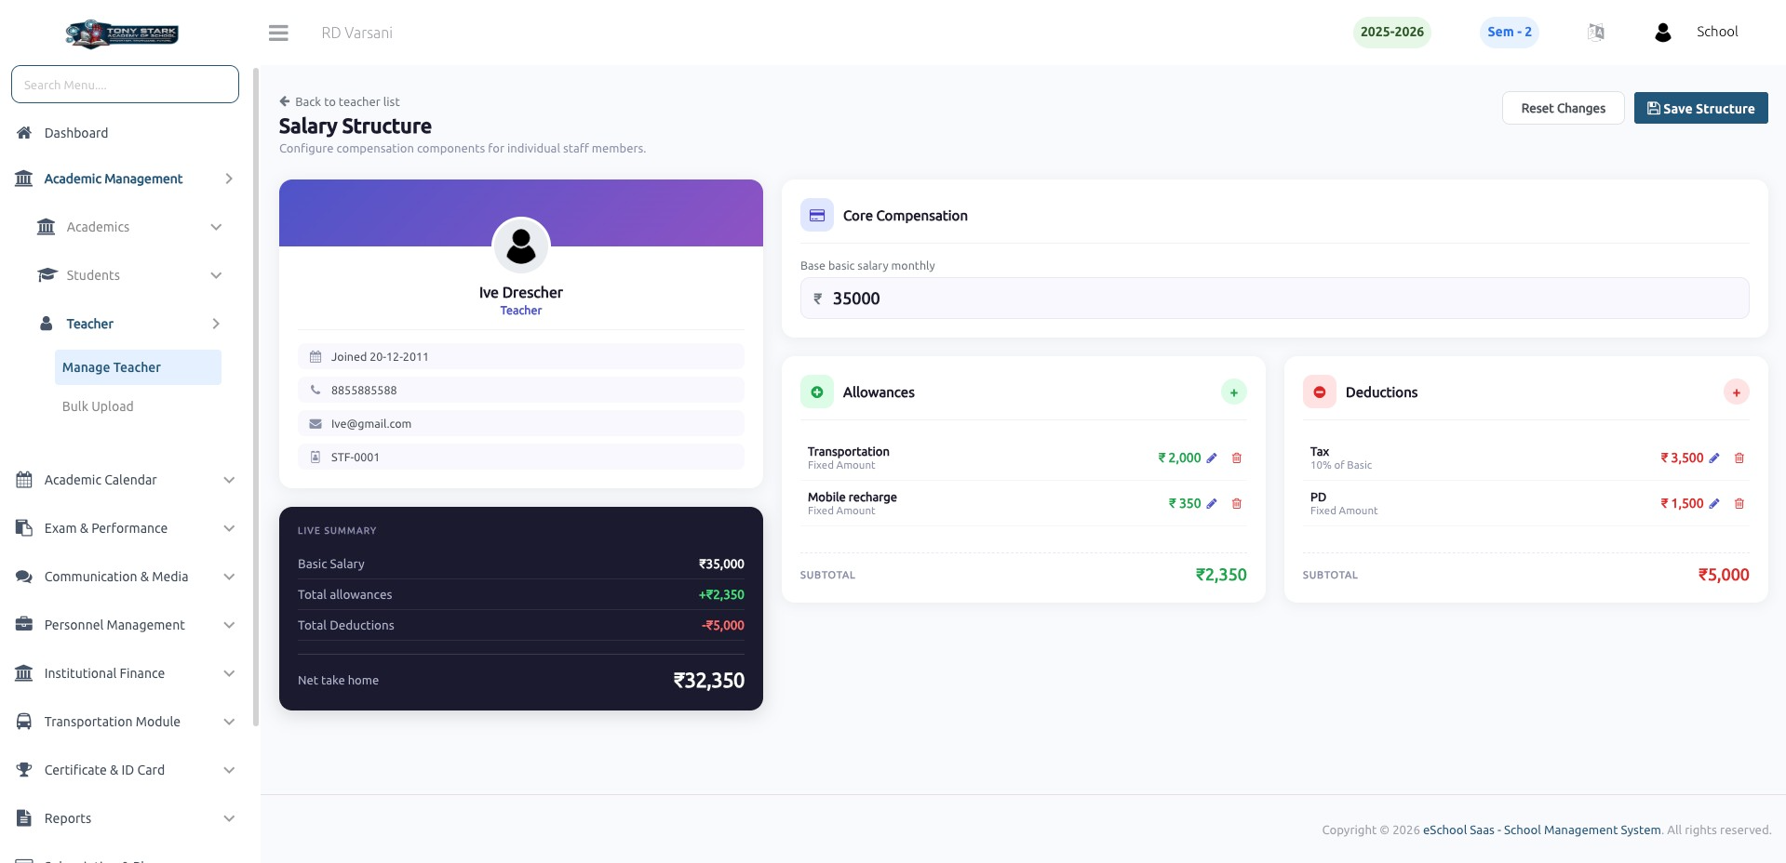This screenshot has height=863, width=1786.
Task: Delete the PD deduction
Action: (x=1739, y=503)
